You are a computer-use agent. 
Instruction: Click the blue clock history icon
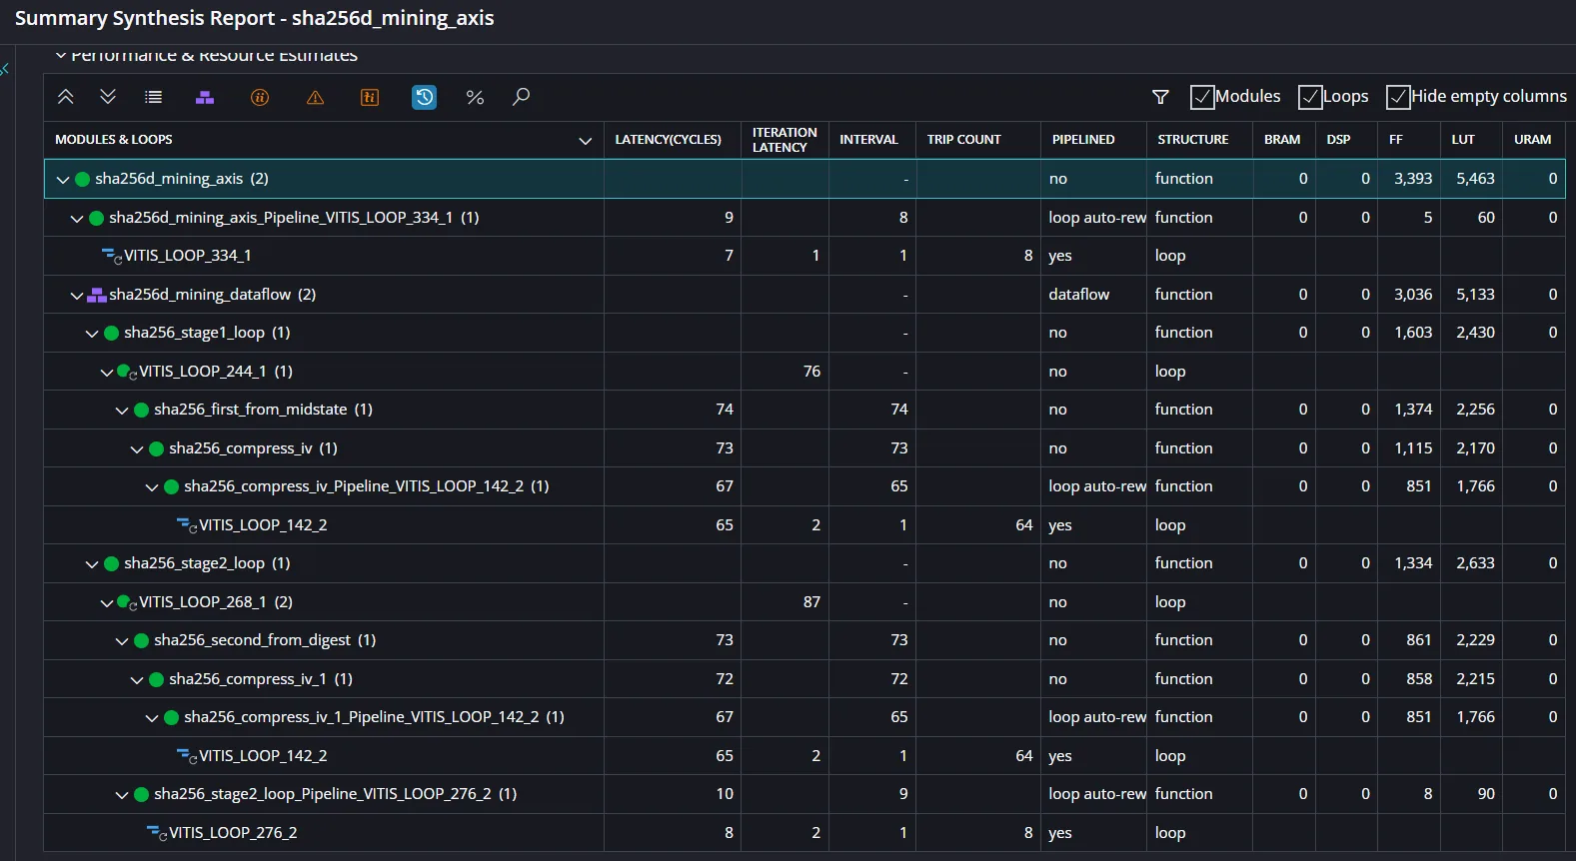pyautogui.click(x=425, y=97)
